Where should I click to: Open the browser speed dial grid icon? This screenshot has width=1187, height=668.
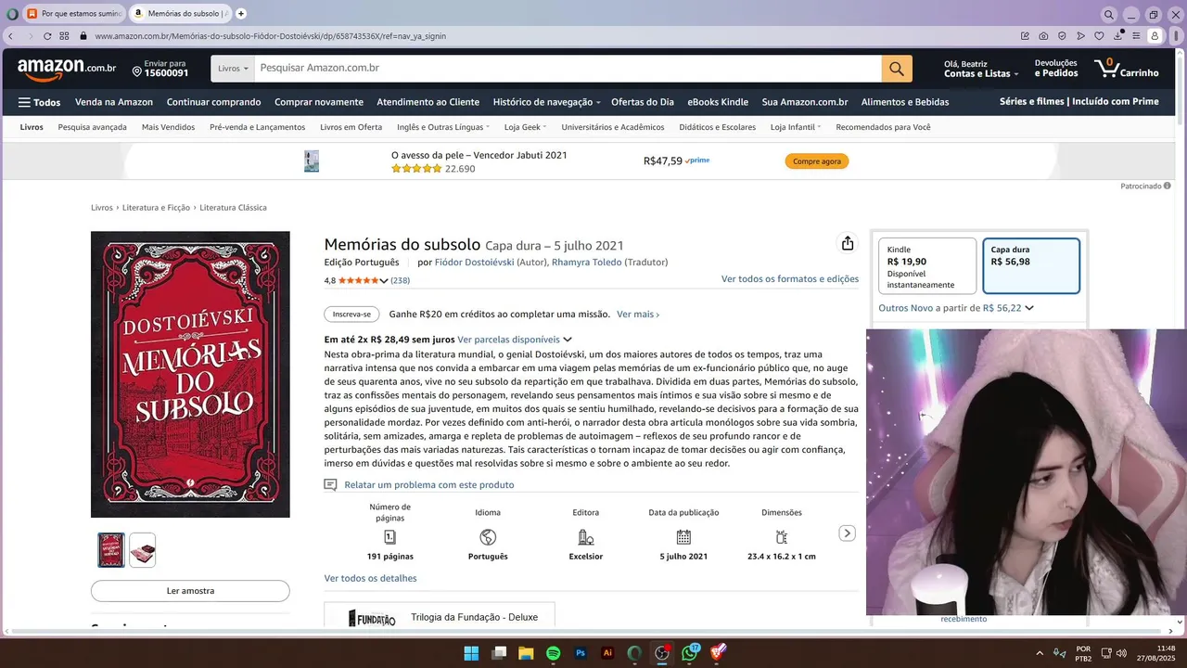(x=65, y=36)
